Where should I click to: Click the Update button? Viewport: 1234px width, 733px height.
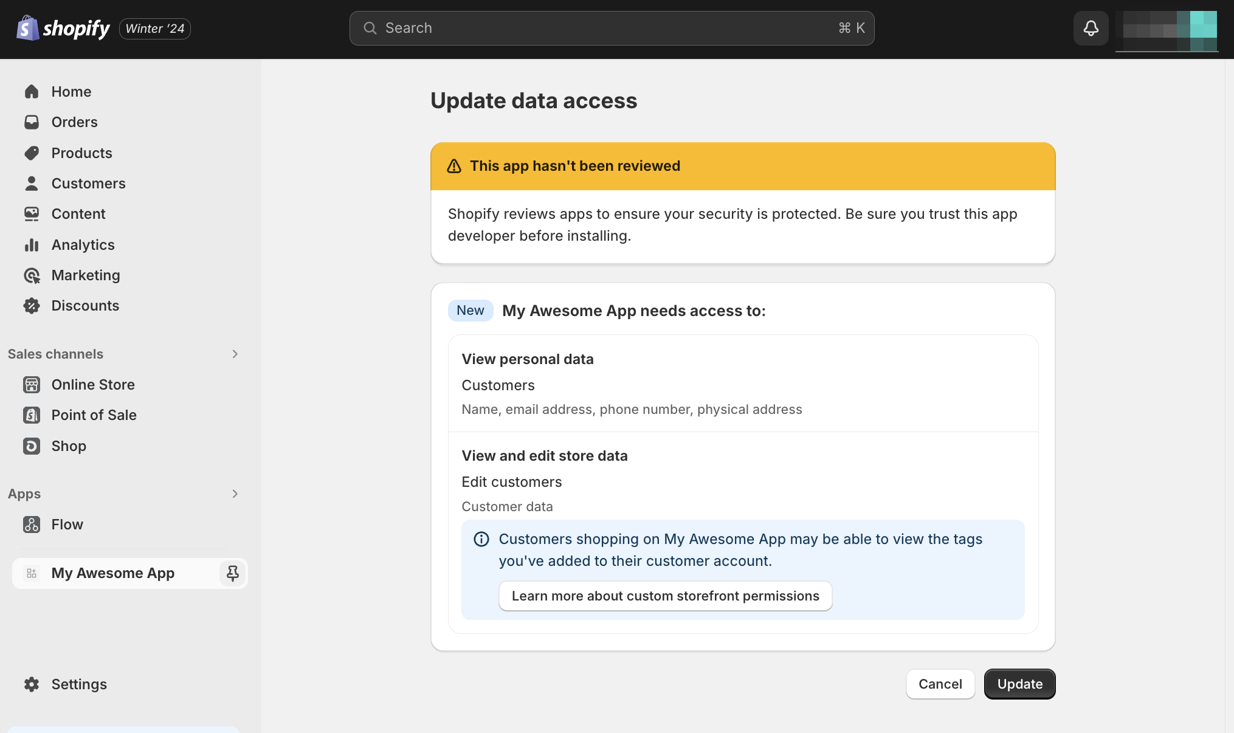(x=1019, y=684)
